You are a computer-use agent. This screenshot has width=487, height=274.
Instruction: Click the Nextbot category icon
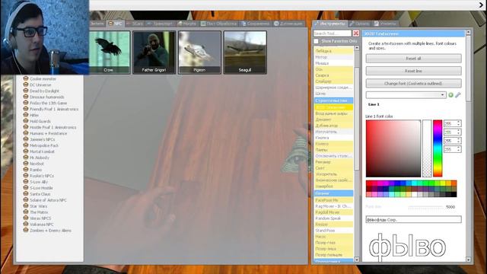(26, 164)
